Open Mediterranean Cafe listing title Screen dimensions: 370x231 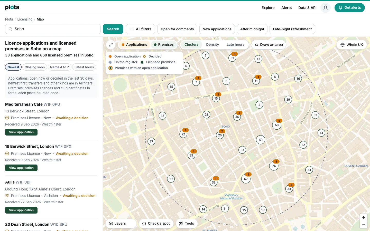24,104
